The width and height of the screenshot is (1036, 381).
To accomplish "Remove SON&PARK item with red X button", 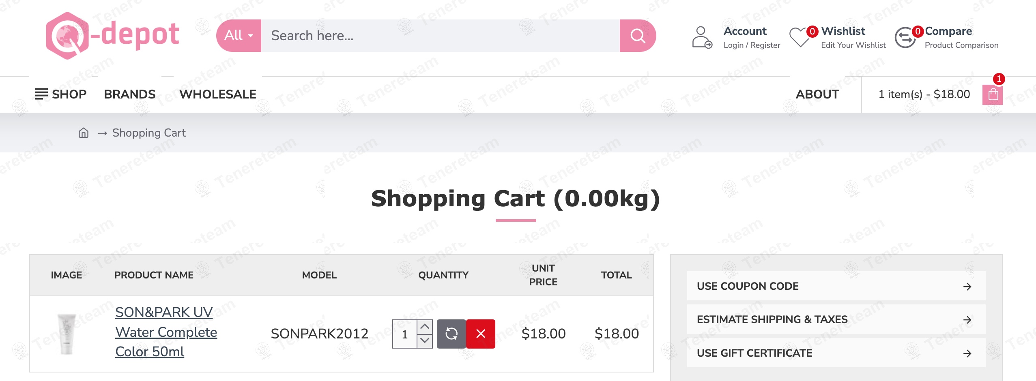I will (481, 334).
